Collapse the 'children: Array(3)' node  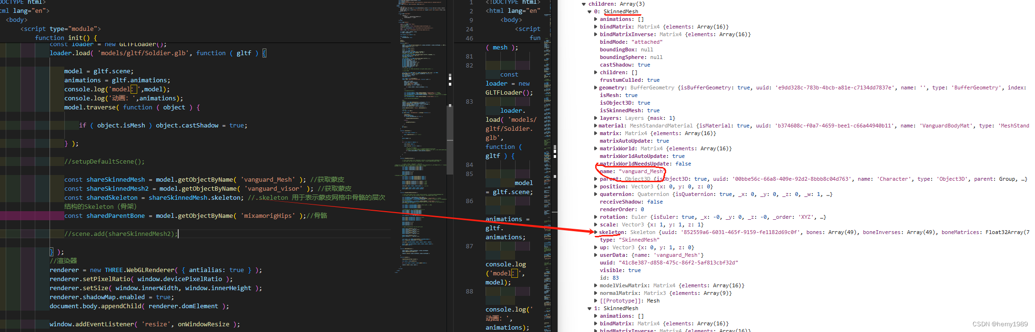584,4
